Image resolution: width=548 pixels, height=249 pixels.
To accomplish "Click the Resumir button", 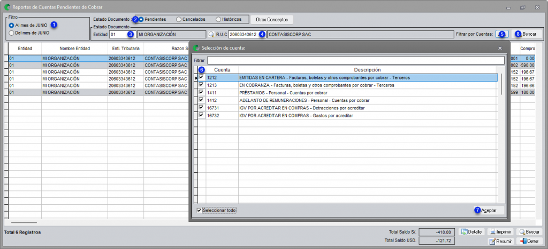I will 500,241.
